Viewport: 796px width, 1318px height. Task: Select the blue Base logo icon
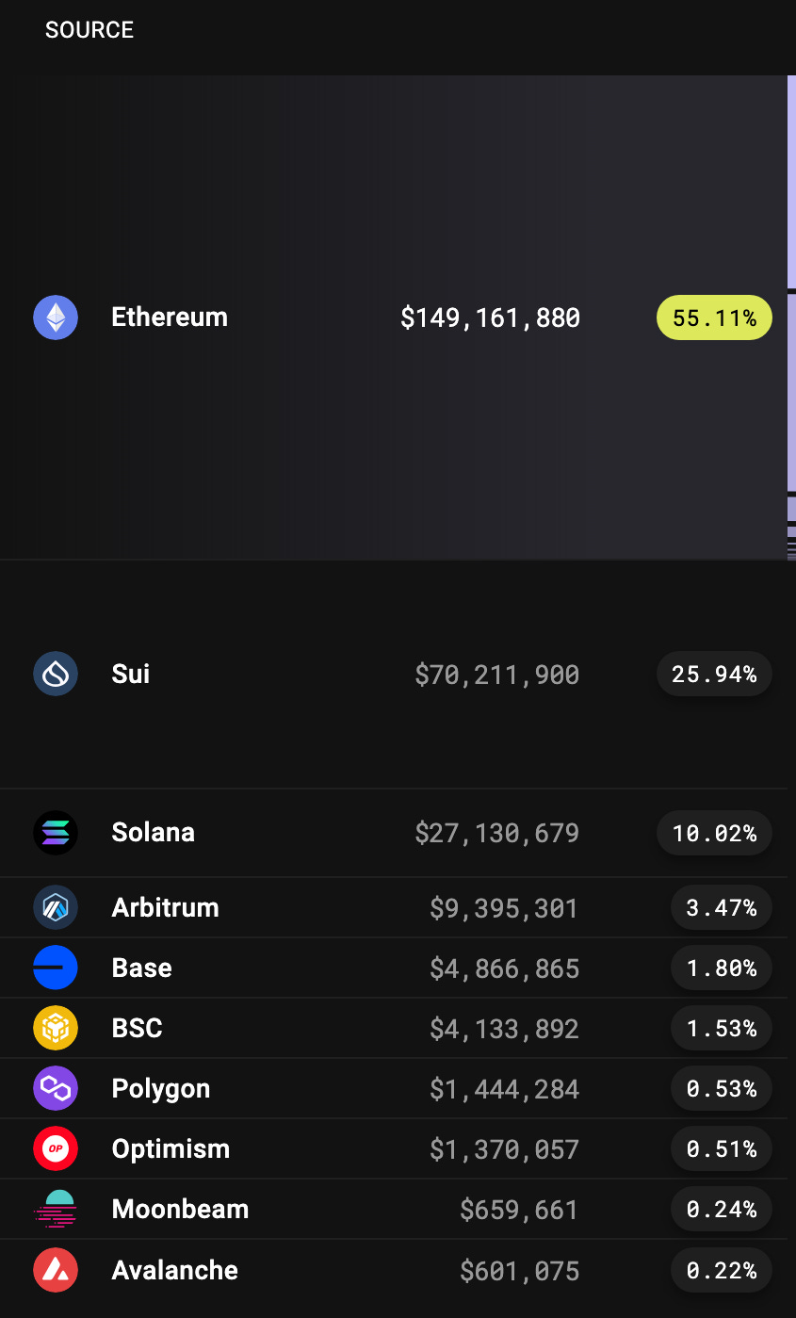point(56,968)
